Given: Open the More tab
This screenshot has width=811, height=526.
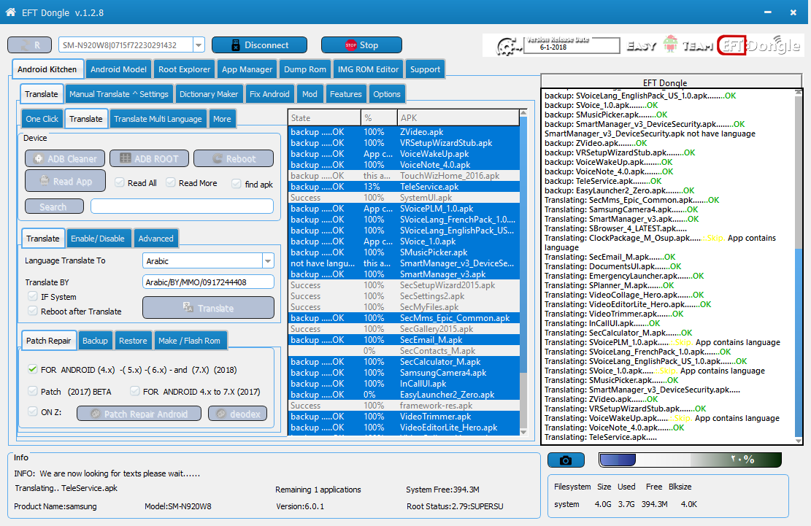Looking at the screenshot, I should 222,119.
